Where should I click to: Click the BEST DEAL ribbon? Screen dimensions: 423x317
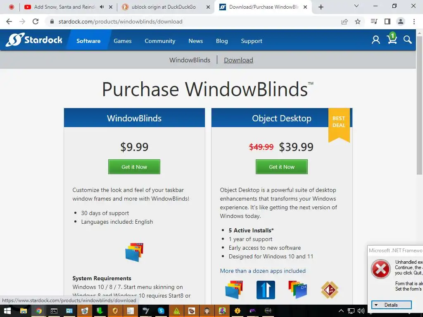coord(339,125)
